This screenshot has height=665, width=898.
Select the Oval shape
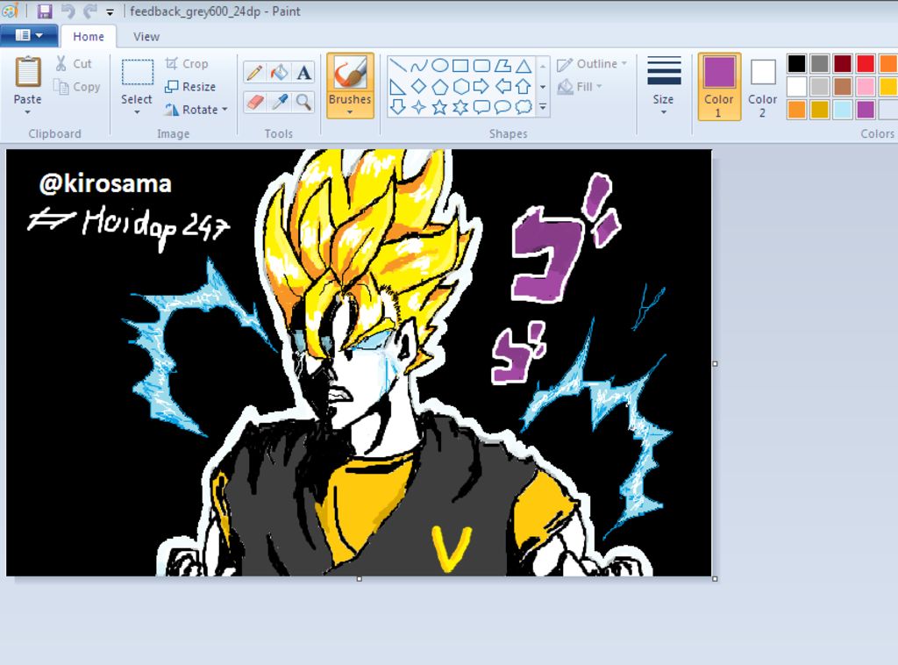click(440, 66)
